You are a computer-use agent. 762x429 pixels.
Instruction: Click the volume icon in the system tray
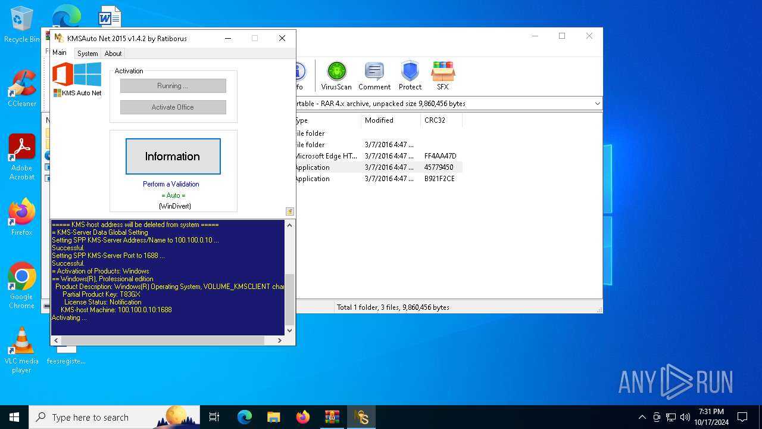[x=685, y=417]
